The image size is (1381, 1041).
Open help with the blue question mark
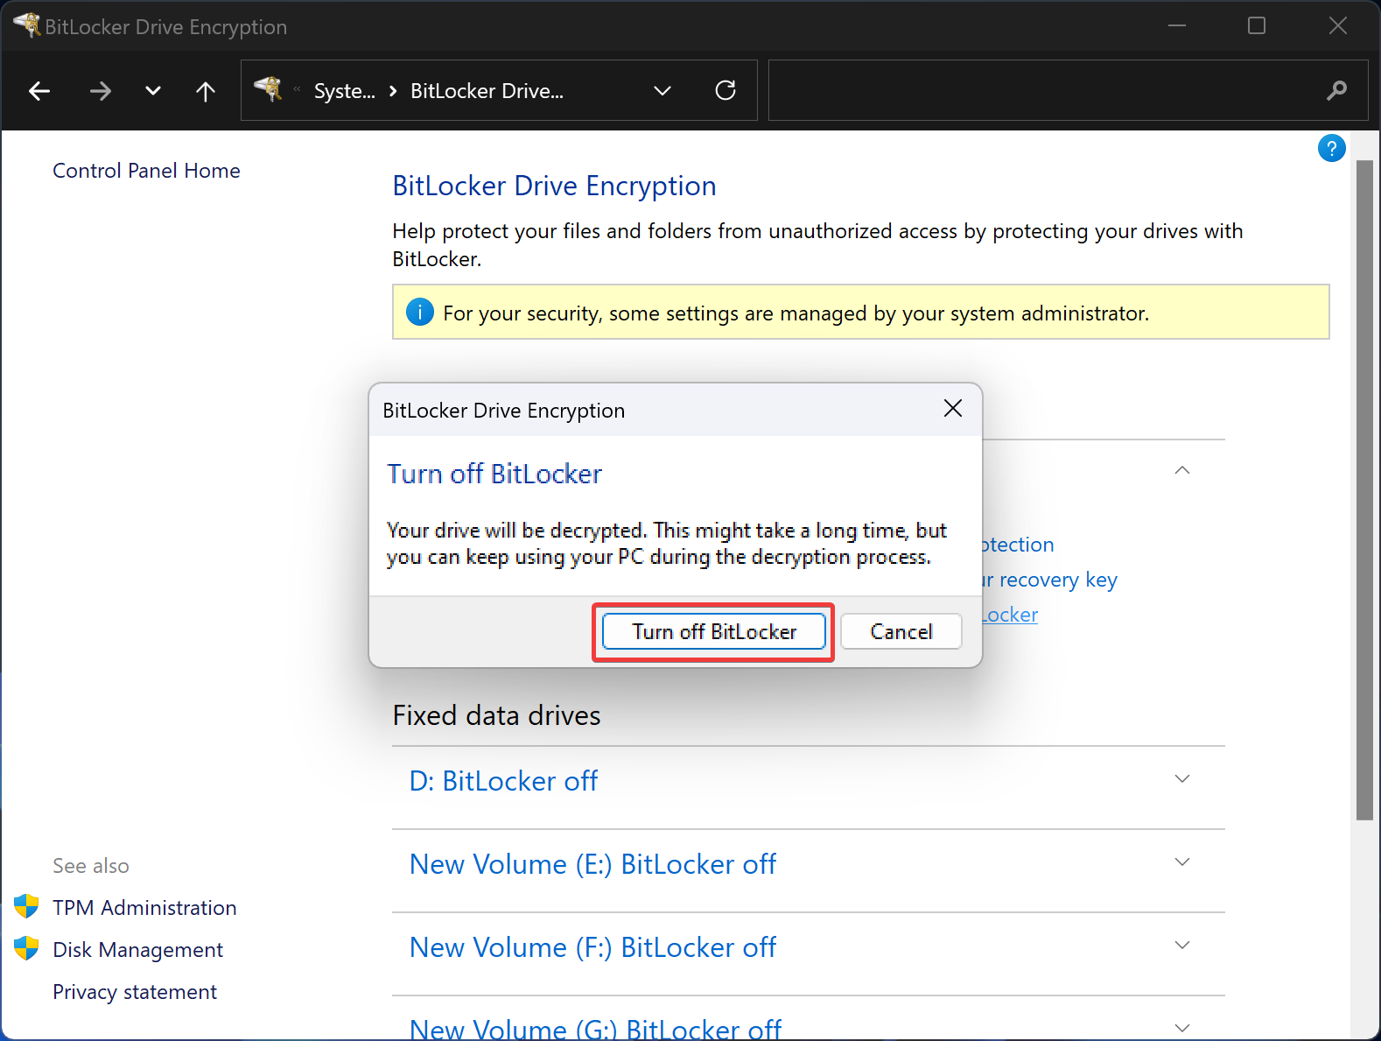click(x=1331, y=149)
